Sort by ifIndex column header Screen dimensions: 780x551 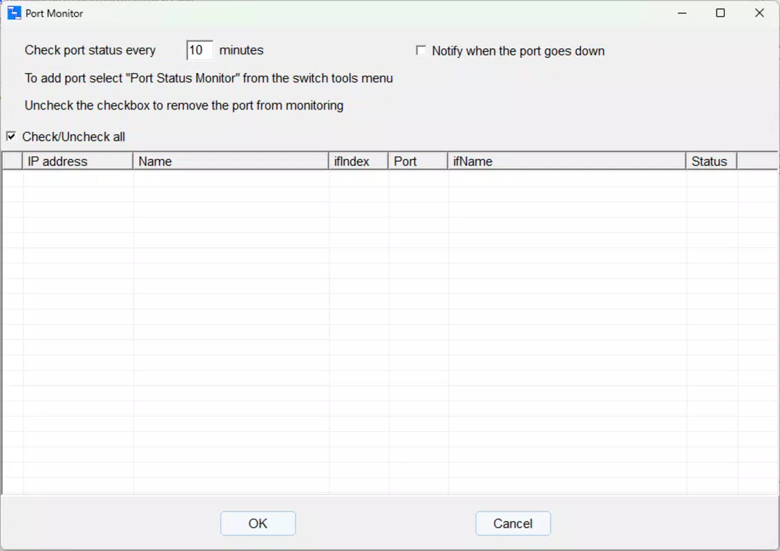(x=358, y=161)
